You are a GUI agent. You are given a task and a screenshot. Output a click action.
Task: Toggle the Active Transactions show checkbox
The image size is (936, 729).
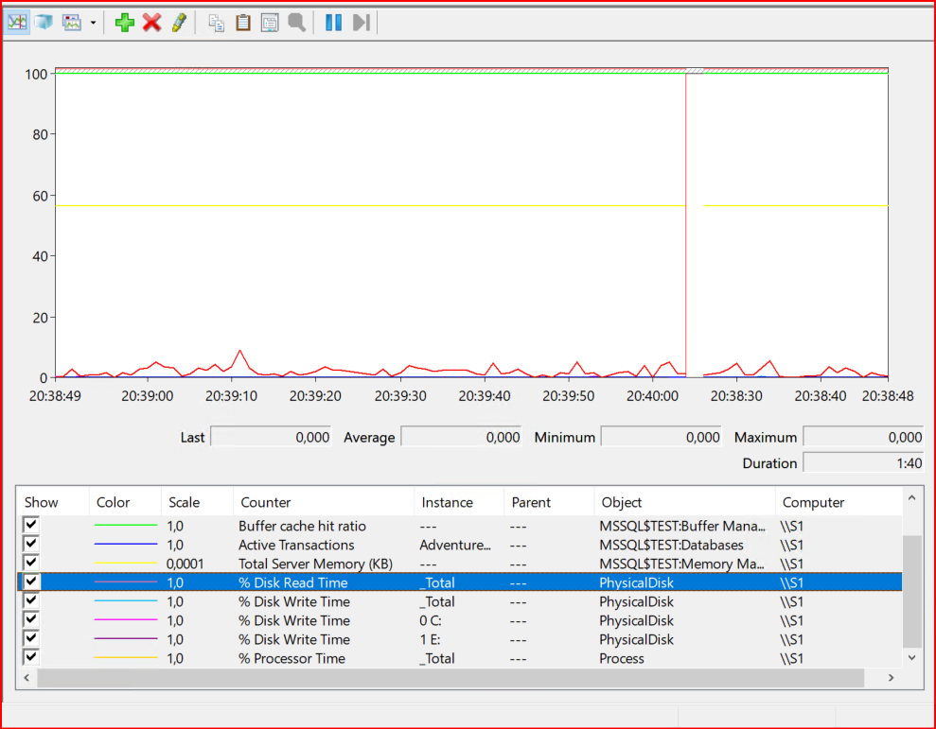click(31, 545)
